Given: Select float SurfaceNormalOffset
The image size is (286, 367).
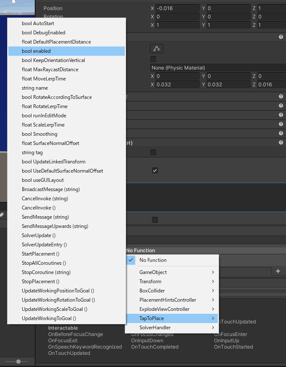Looking at the screenshot, I should pyautogui.click(x=67, y=143).
